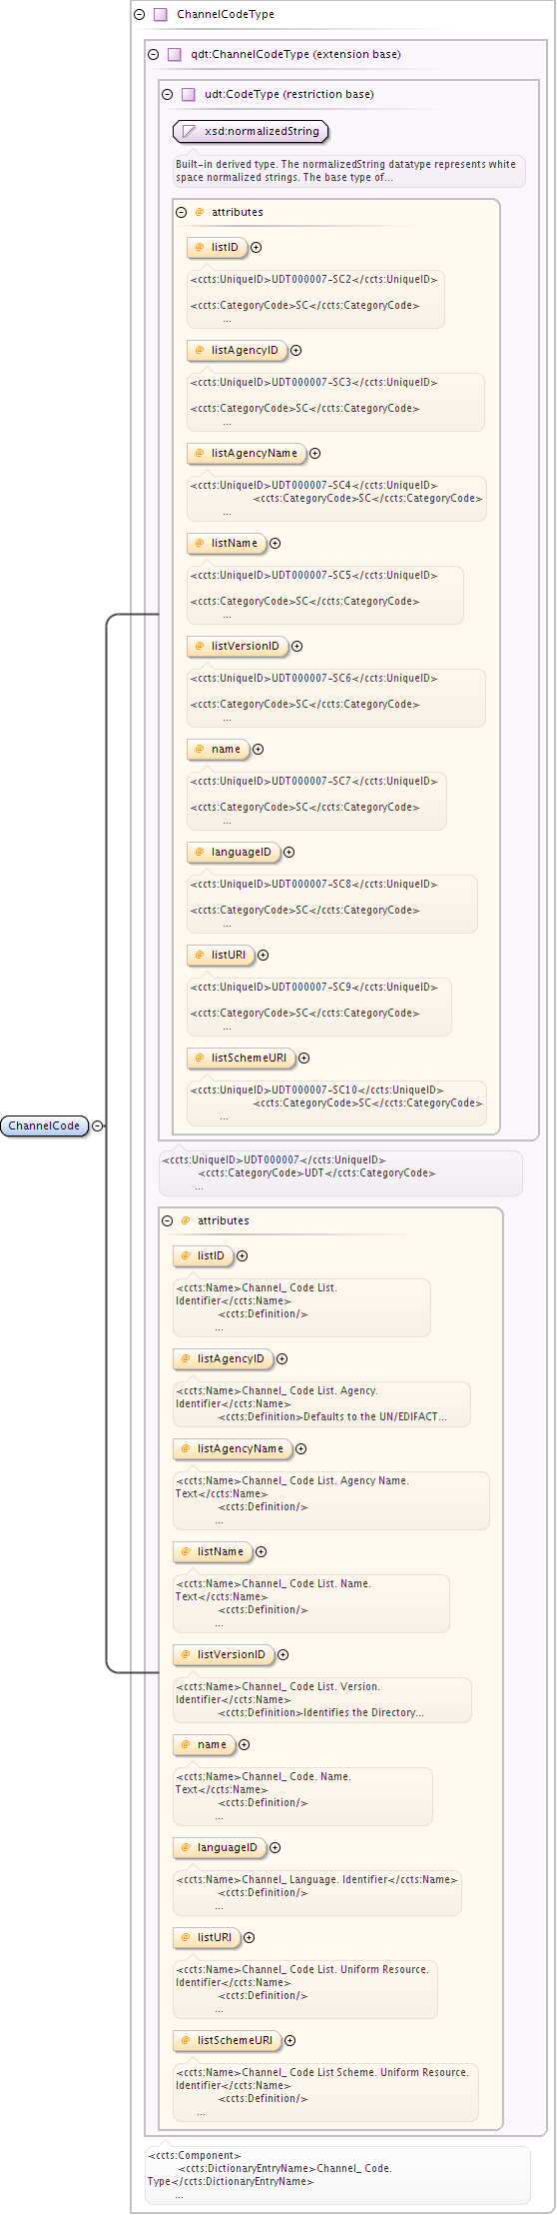The height and width of the screenshot is (2215, 557).
Task: Collapse the upper attributes group
Action: coord(181,212)
